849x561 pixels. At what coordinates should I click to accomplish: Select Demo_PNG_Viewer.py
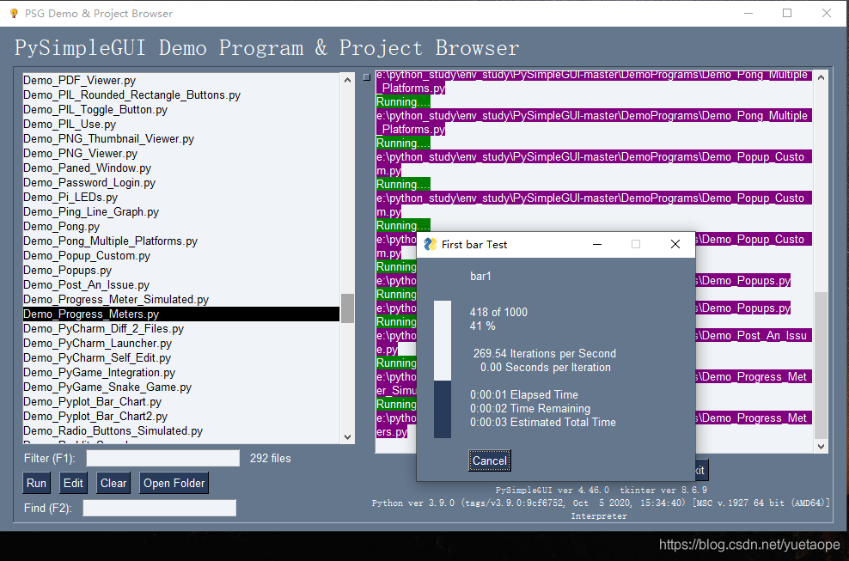point(180,153)
